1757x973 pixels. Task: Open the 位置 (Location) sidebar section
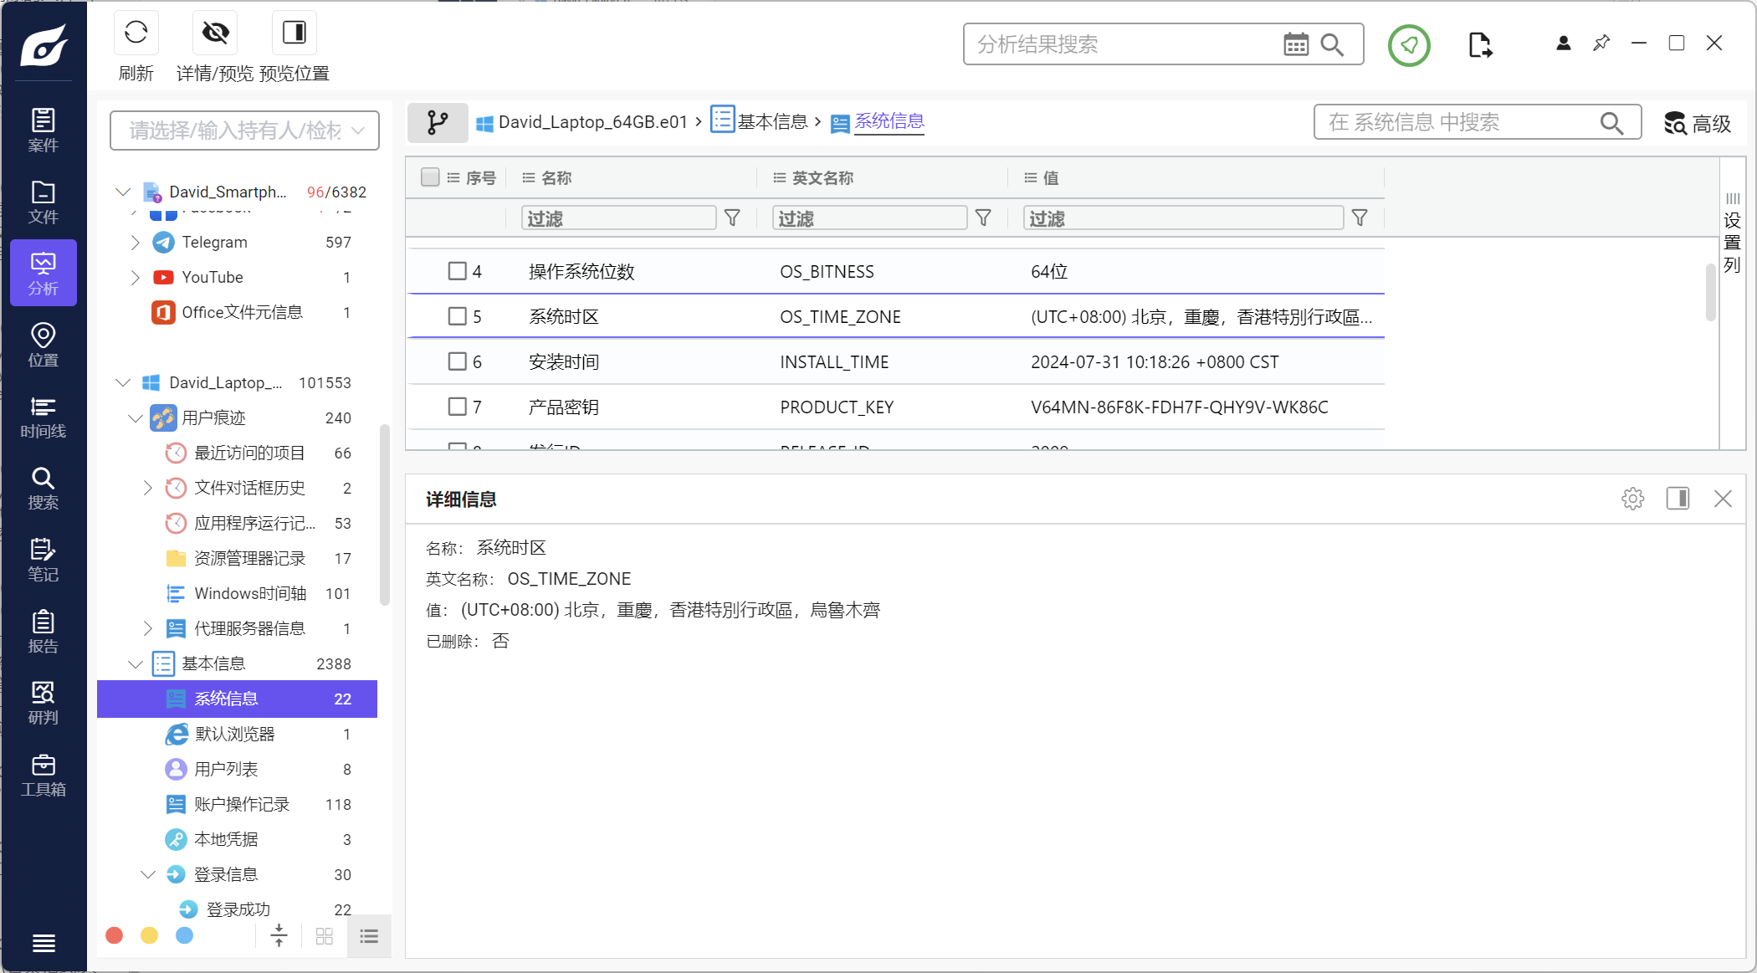[x=44, y=345]
